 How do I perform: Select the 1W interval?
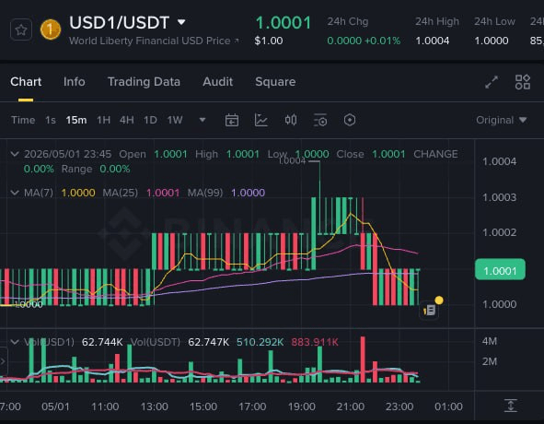click(x=175, y=120)
